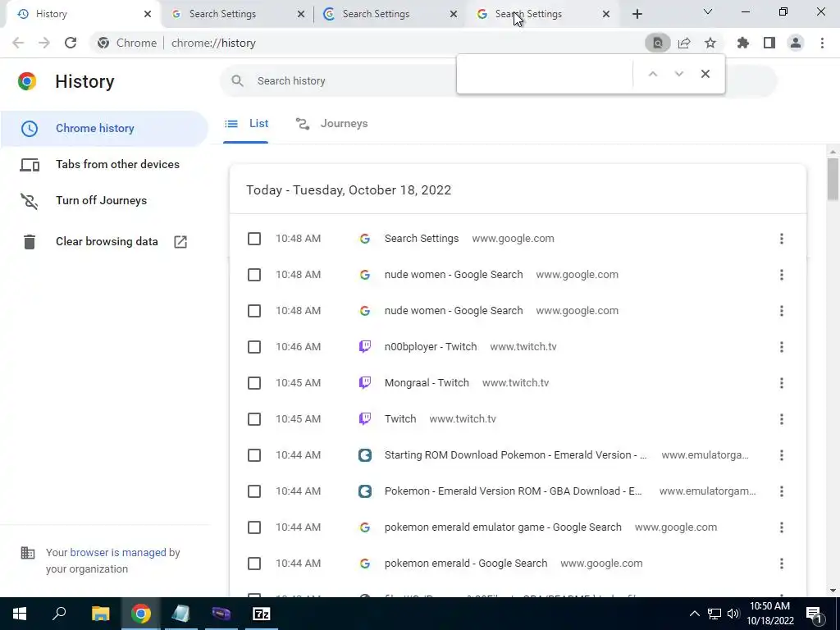Image resolution: width=840 pixels, height=630 pixels.
Task: Check the n00bployer - Twitch entry
Action: [254, 347]
